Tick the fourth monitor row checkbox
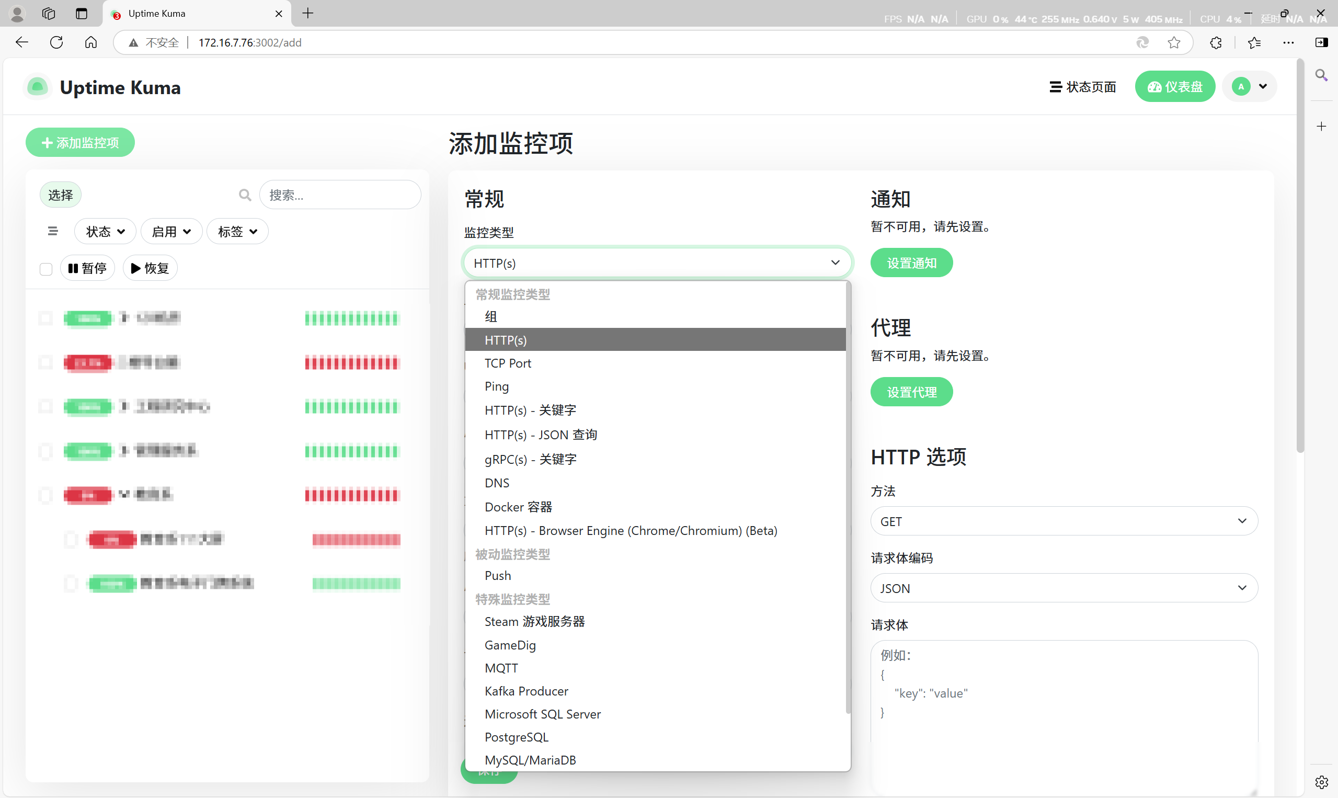1338x798 pixels. 45,451
